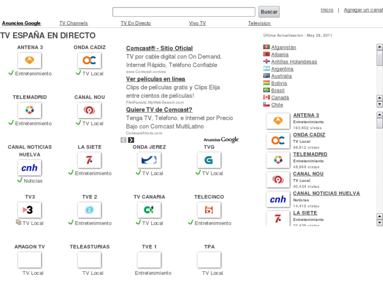Viewport: 383px width, 287px height.
Task: Open the Television ad link
Action: [259, 23]
